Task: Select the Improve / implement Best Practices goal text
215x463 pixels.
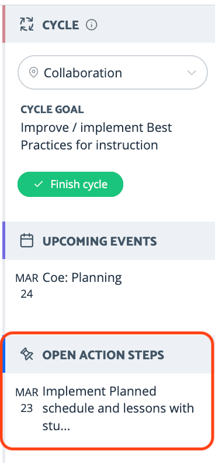Action: click(96, 137)
